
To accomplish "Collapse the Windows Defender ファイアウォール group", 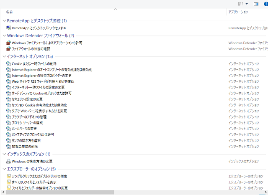I will (x=4, y=35).
